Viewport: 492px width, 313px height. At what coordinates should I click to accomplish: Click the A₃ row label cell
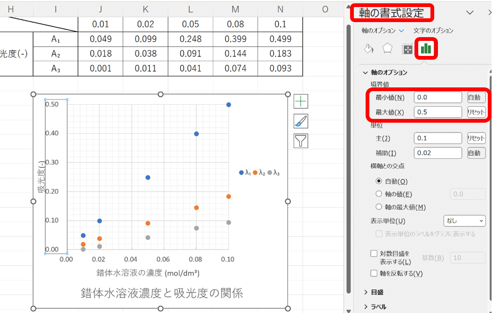[x=55, y=69]
